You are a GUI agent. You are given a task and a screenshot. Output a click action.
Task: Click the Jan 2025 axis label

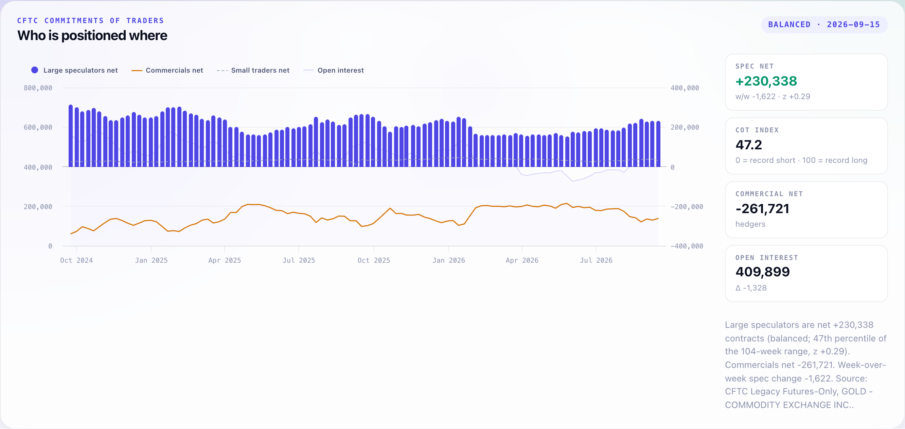pos(151,260)
